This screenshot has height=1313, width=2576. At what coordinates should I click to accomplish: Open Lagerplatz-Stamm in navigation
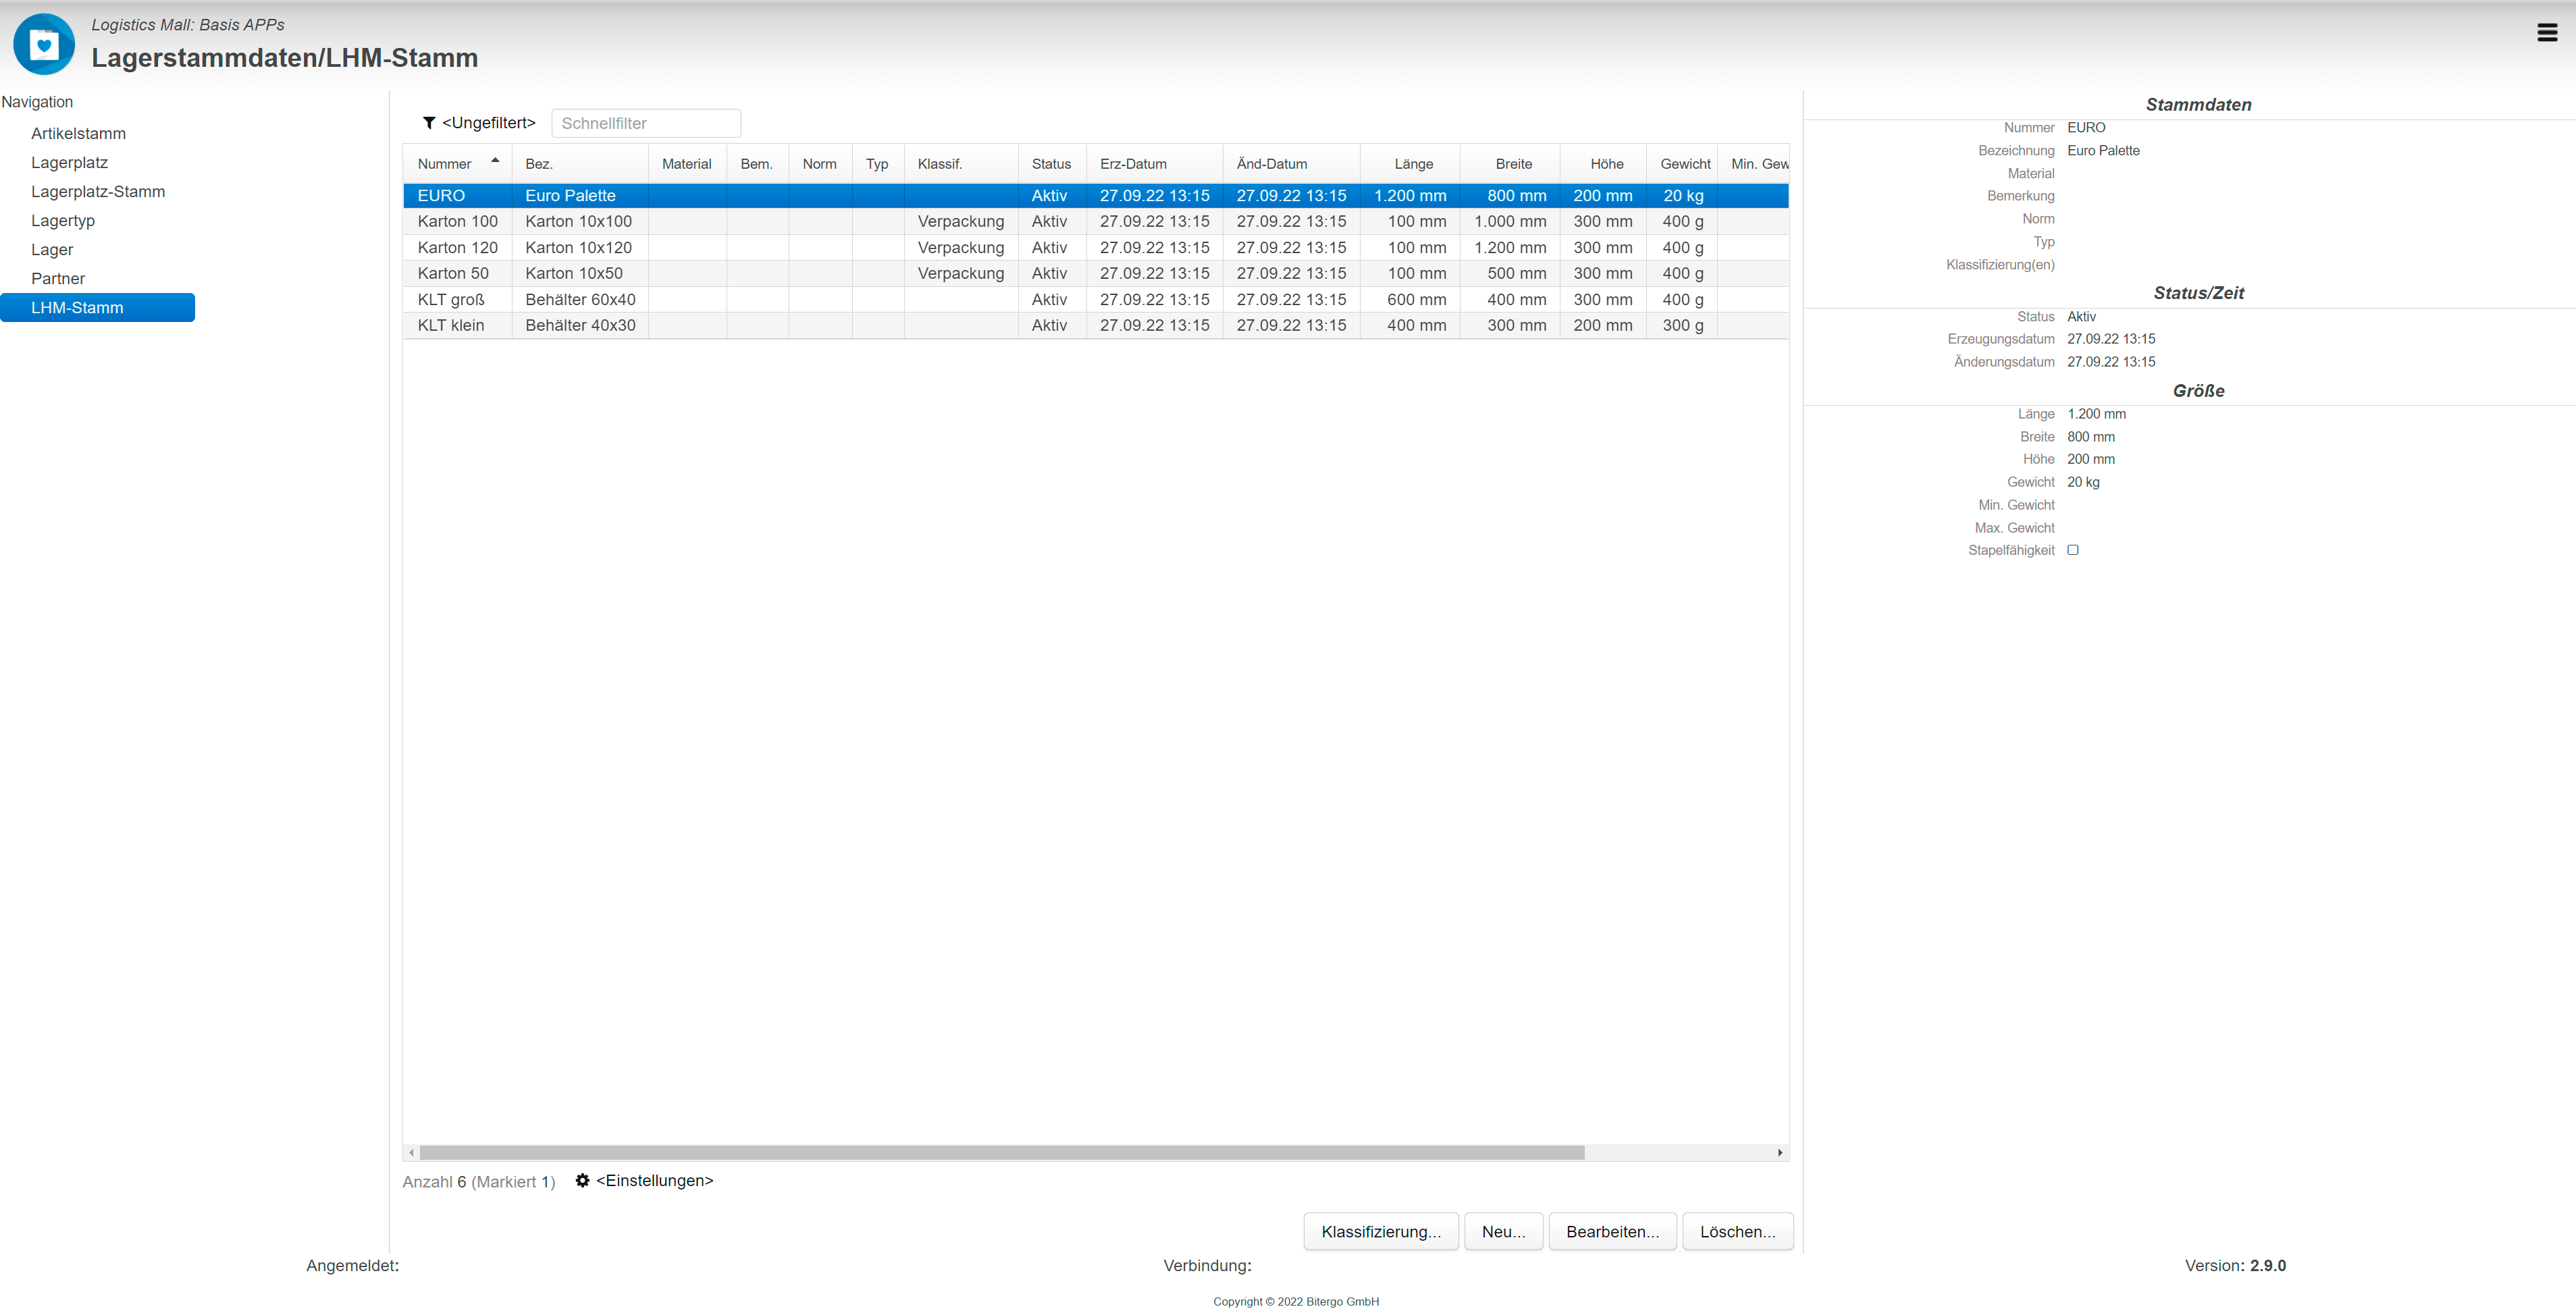98,191
